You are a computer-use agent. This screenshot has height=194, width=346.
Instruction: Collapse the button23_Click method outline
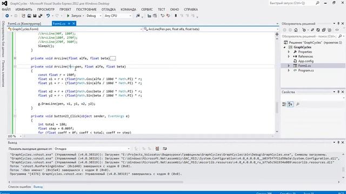tap(15, 116)
